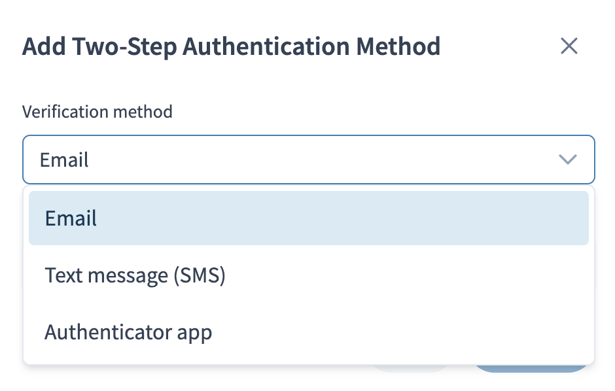Select SMS as the verification method
615x391 pixels.
[x=309, y=275]
